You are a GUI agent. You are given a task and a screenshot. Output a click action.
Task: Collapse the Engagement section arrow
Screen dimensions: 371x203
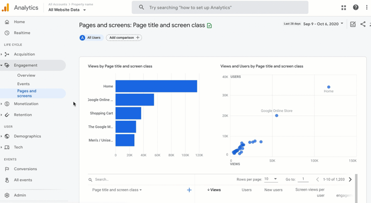pyautogui.click(x=2, y=65)
